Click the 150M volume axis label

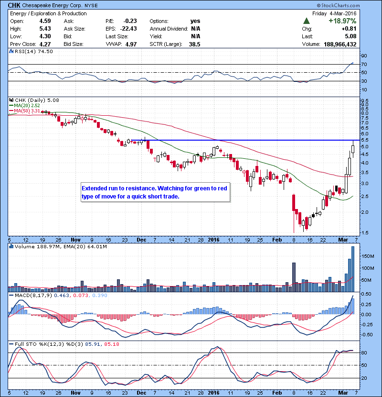coord(368,256)
